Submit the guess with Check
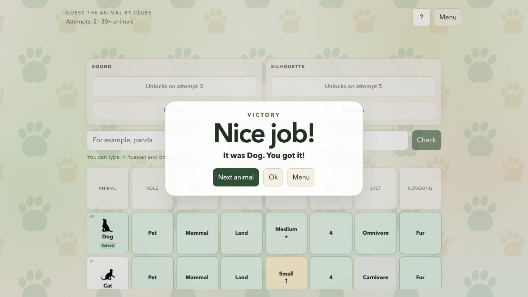Screen dimensions: 528x297 427,140
